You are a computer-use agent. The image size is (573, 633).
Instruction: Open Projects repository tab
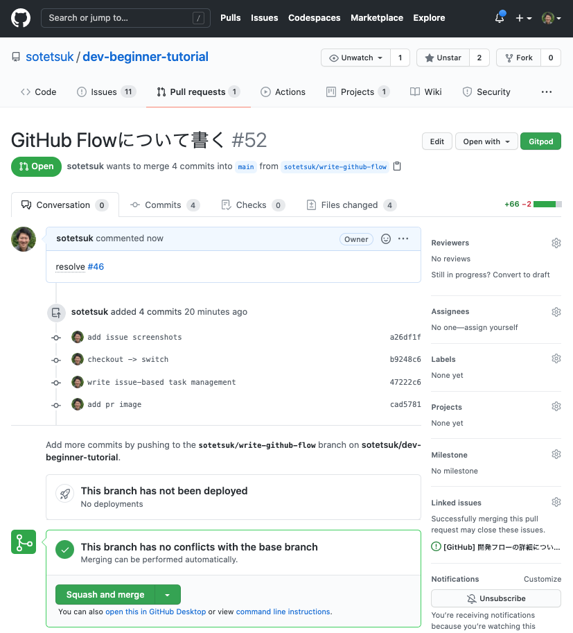(358, 92)
